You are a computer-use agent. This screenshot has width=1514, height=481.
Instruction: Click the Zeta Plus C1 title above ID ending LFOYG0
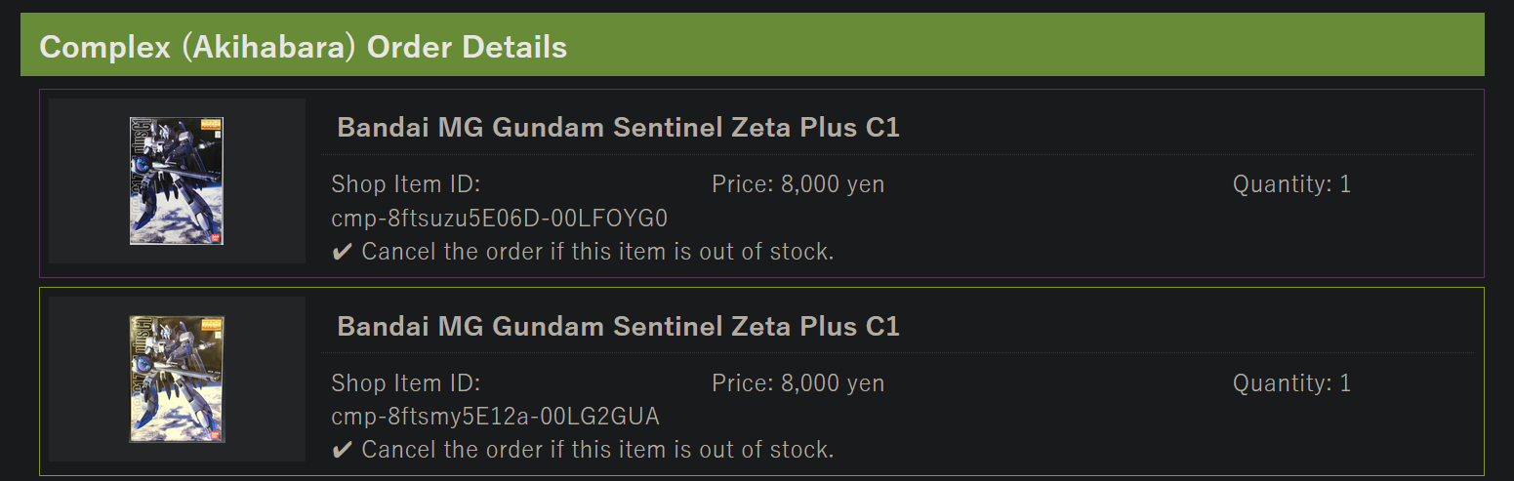point(618,128)
